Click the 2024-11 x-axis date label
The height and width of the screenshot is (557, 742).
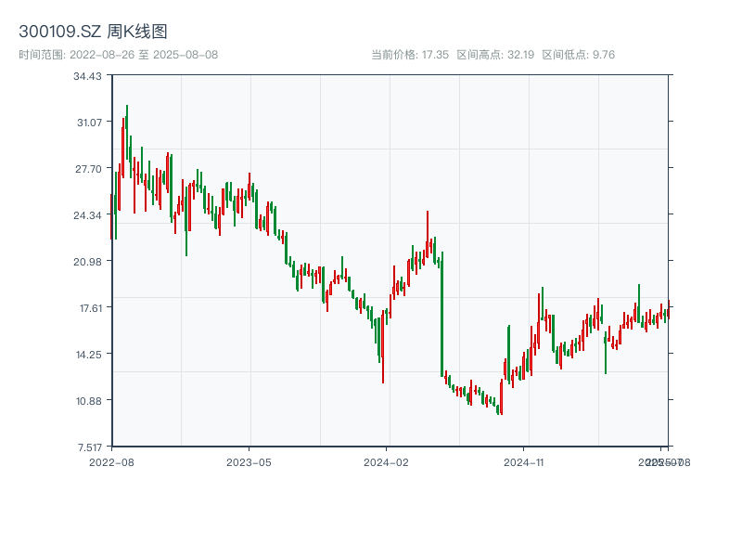[524, 461]
